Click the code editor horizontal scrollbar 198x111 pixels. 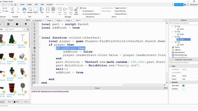(98, 85)
